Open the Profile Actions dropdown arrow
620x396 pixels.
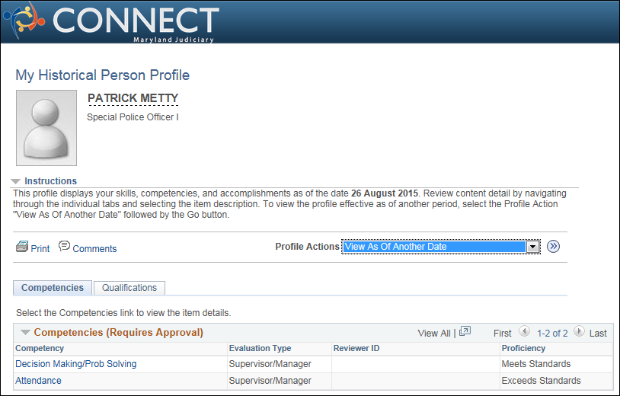(533, 247)
